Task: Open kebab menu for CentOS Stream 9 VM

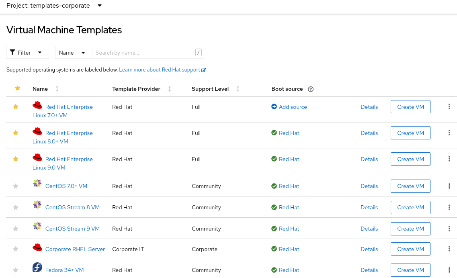Action: [449, 229]
